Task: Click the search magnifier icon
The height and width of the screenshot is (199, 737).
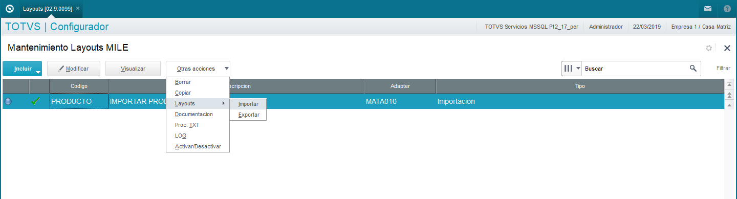Action: tap(693, 68)
